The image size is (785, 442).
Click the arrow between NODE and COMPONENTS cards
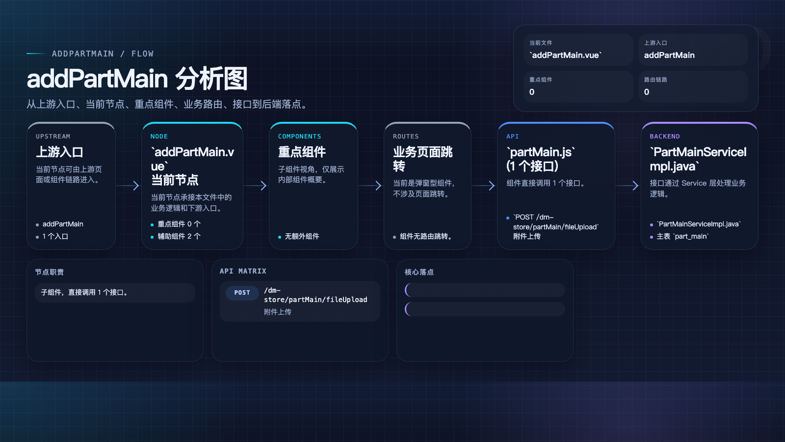(x=256, y=186)
